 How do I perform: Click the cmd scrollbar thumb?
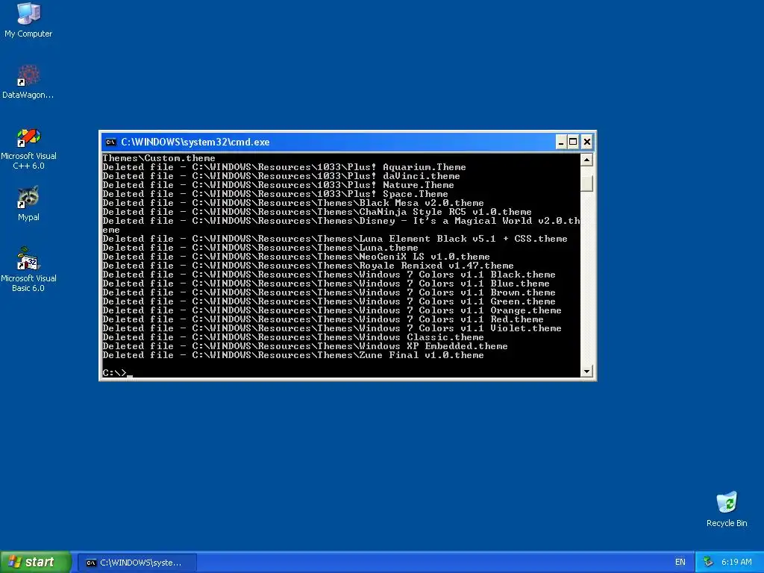point(586,184)
